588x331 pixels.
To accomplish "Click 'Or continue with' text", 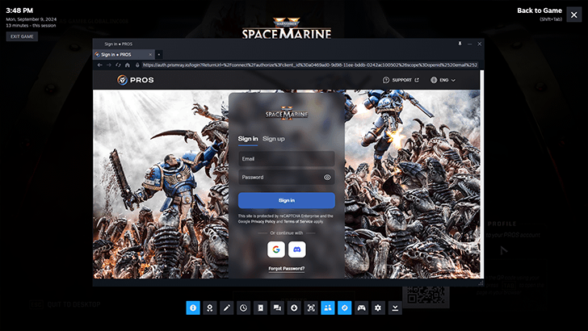I will point(287,233).
